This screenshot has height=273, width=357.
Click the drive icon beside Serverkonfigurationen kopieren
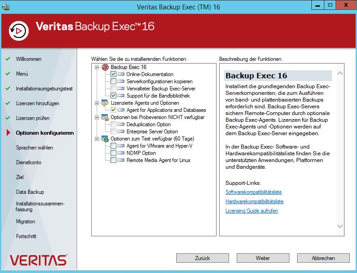[121, 81]
